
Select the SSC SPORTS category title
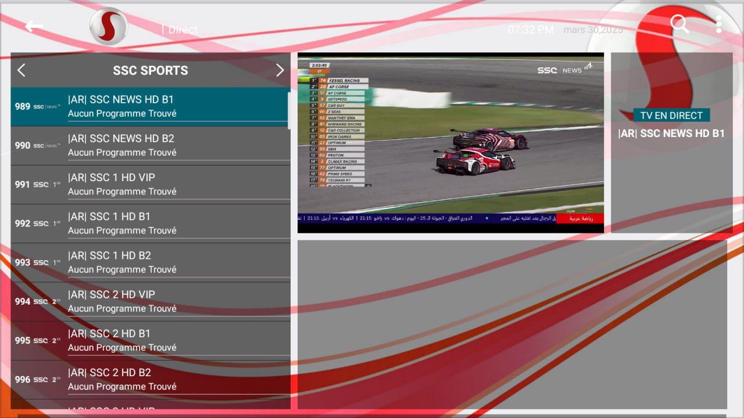[151, 71]
